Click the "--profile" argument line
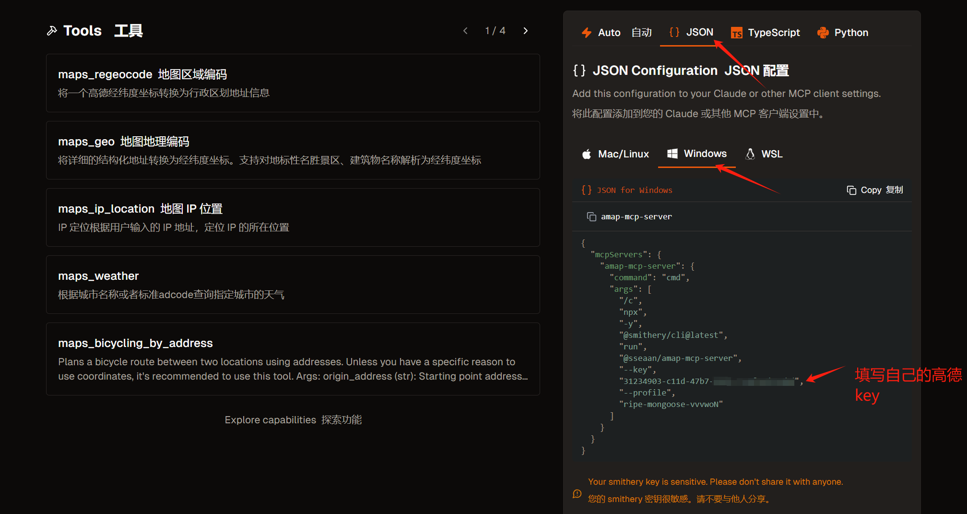 [647, 393]
